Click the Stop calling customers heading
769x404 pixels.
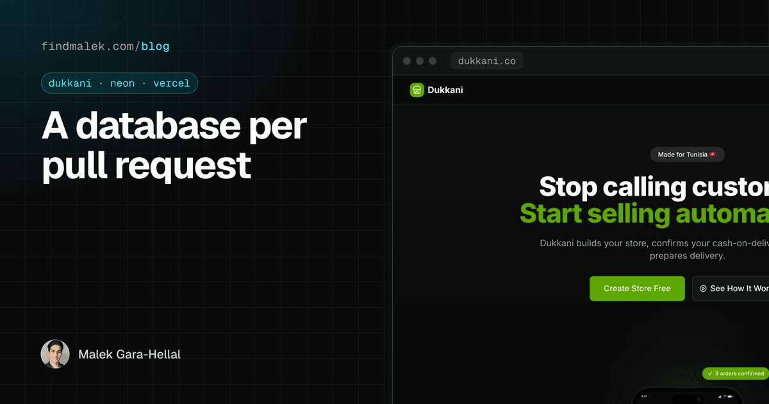[654, 187]
